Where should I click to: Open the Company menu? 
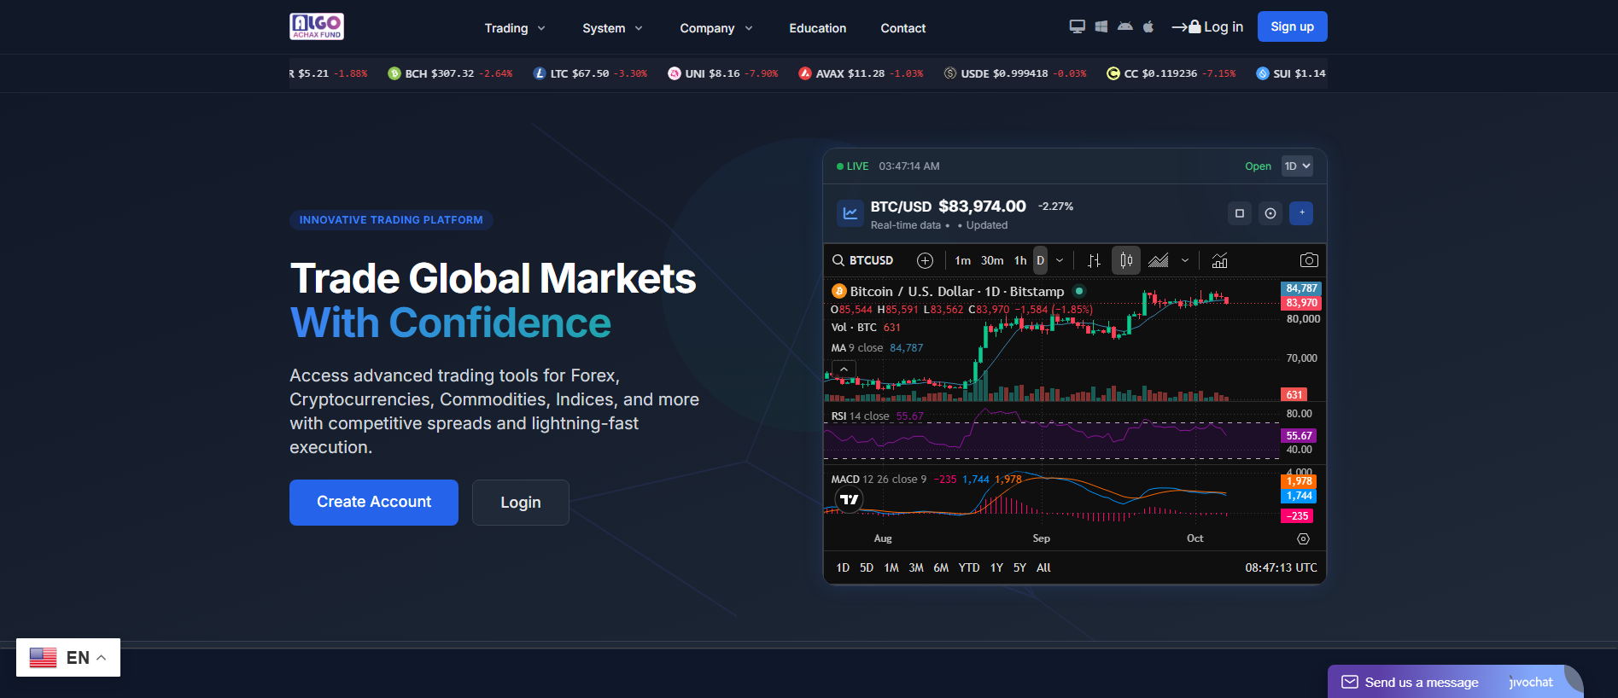coord(716,28)
